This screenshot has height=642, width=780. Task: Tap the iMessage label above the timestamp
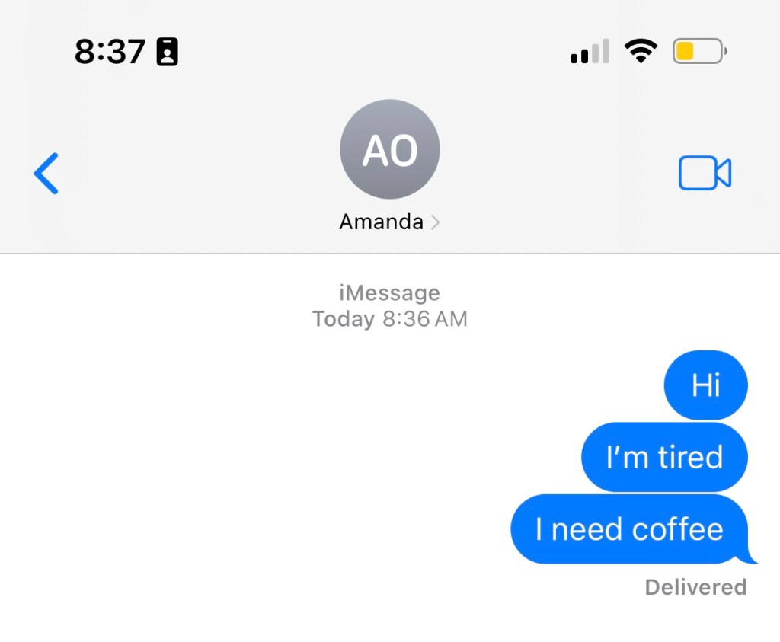(x=389, y=292)
